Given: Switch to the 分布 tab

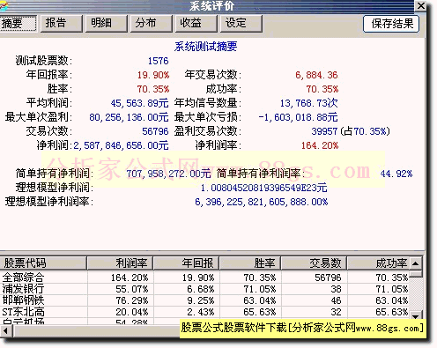Looking at the screenshot, I should pyautogui.click(x=151, y=24).
